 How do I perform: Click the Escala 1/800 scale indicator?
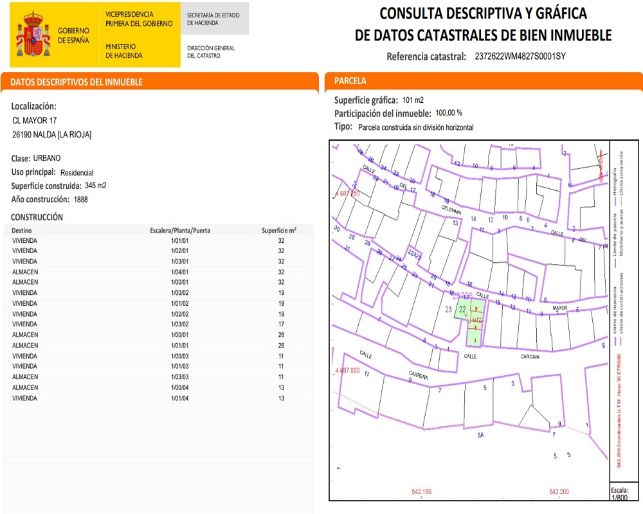(620, 493)
